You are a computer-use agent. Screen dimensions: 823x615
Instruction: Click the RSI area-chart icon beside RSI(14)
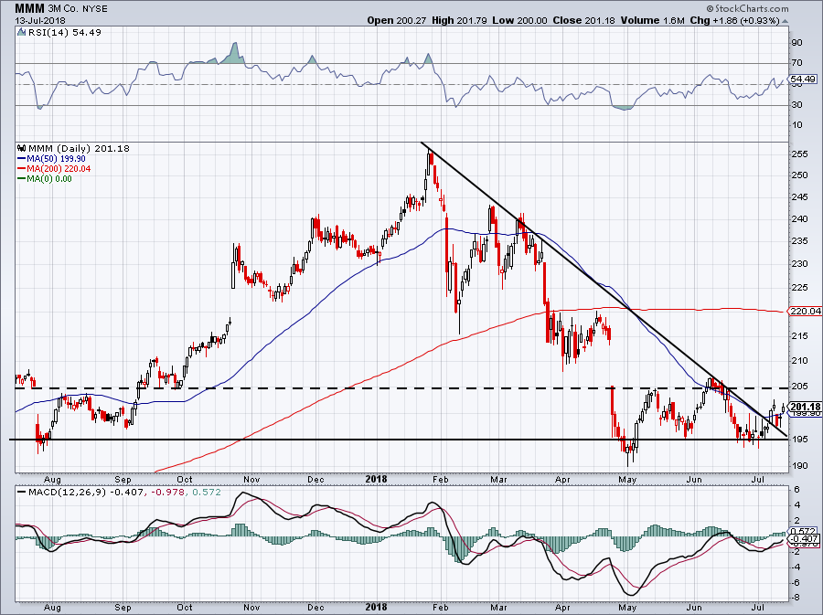click(x=21, y=33)
